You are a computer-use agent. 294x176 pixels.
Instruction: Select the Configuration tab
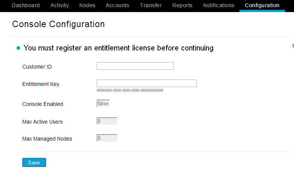(262, 6)
